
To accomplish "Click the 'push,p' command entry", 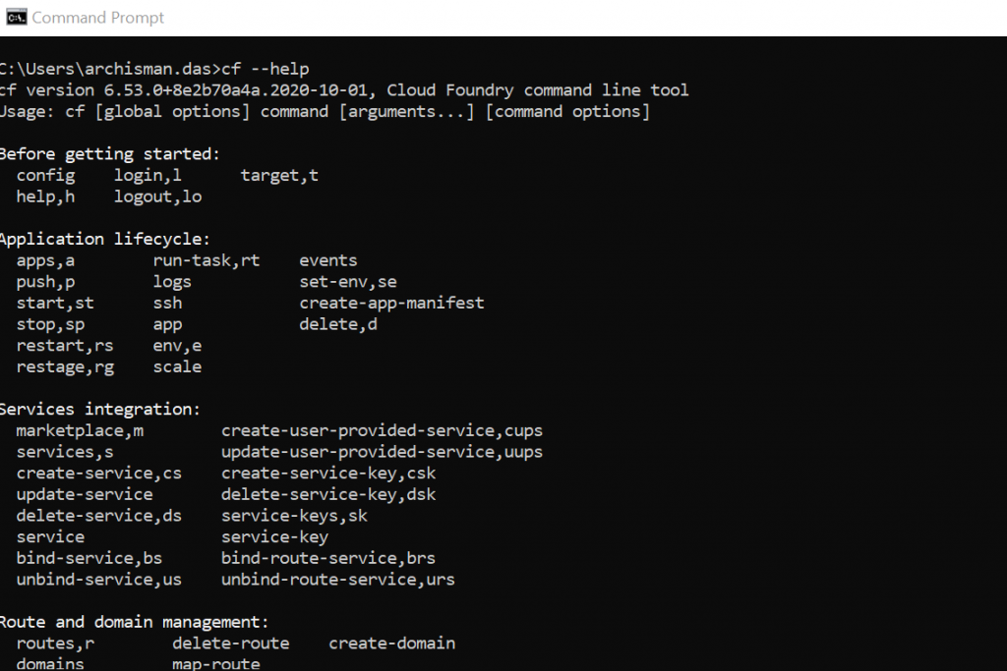I will coord(45,282).
